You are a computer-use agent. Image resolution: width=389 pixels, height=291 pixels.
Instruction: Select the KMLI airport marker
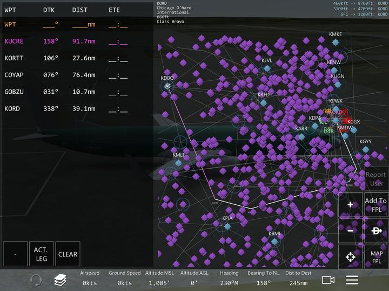pyautogui.click(x=178, y=163)
